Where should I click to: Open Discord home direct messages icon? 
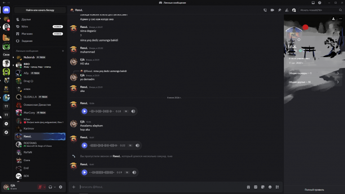click(6, 10)
